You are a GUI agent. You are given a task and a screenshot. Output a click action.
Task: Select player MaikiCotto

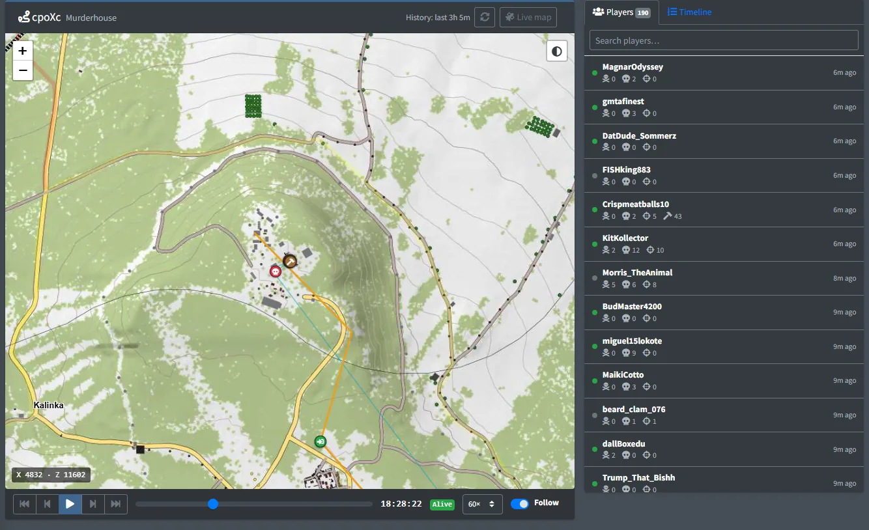click(724, 381)
